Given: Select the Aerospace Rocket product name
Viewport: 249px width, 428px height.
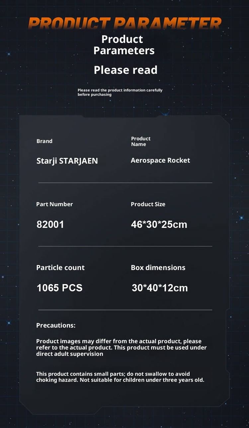Looking at the screenshot, I should (x=160, y=160).
